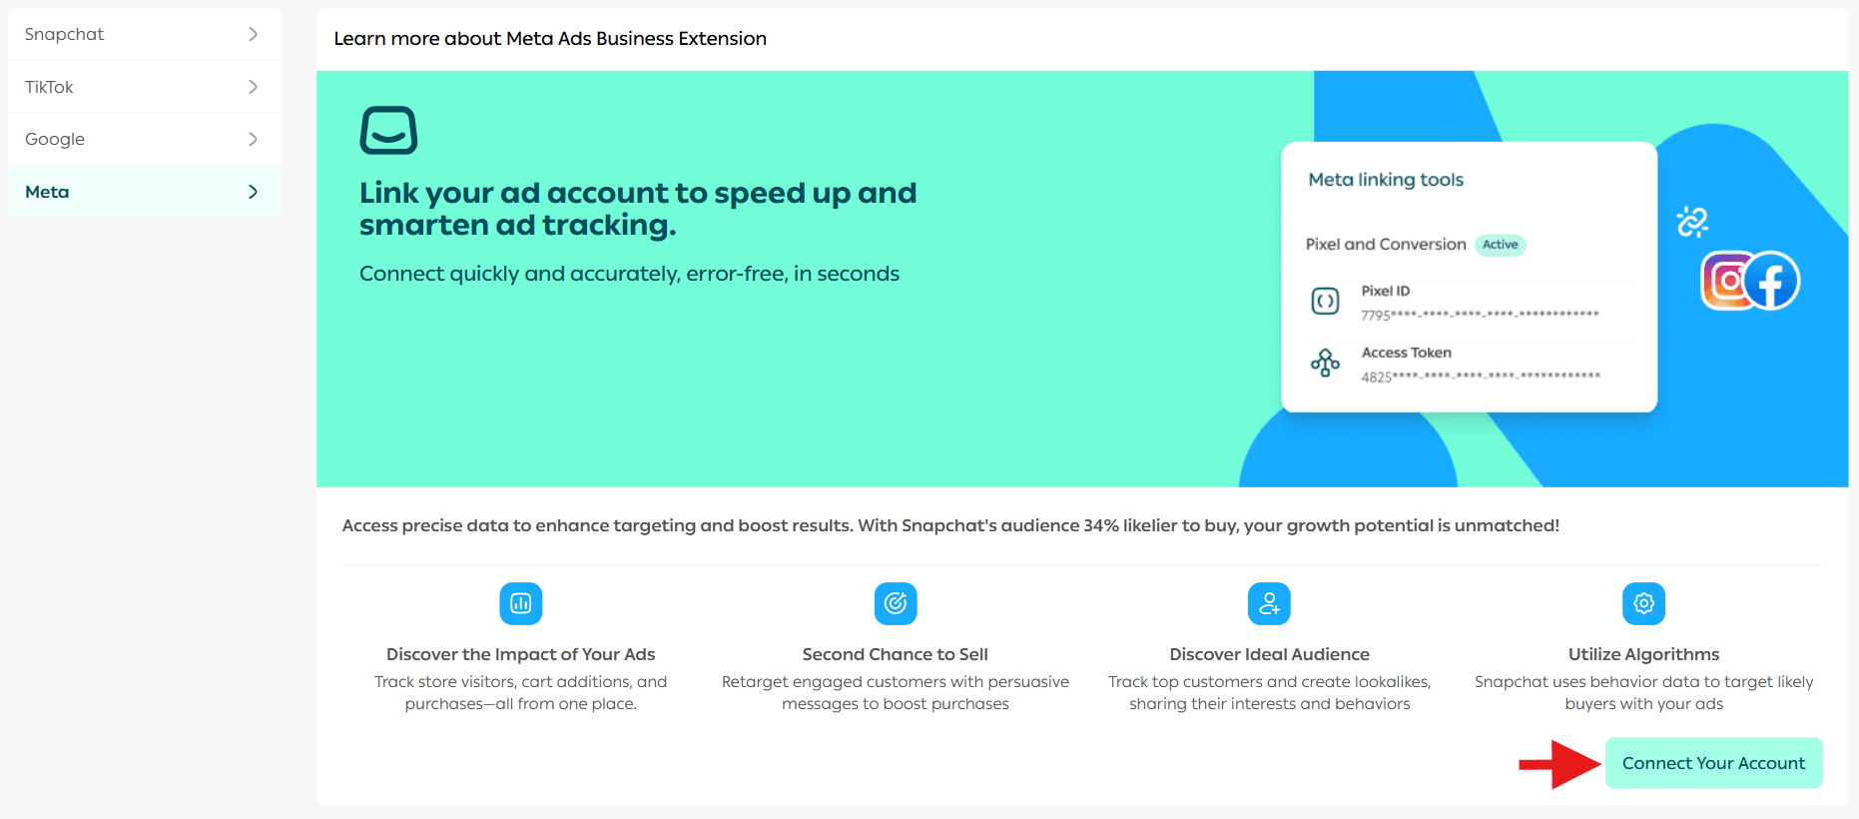Click the Pixel ID code brackets icon
Screen dimensions: 1859x819
(1325, 301)
